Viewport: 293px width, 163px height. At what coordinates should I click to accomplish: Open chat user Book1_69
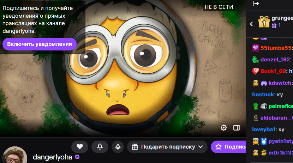click(x=273, y=71)
